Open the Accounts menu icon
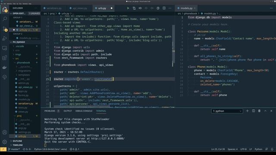 click(5, 132)
